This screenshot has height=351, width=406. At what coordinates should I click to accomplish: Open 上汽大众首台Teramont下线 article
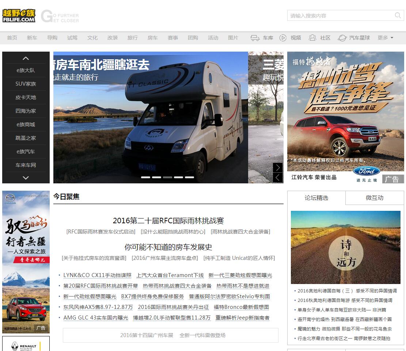[170, 275]
